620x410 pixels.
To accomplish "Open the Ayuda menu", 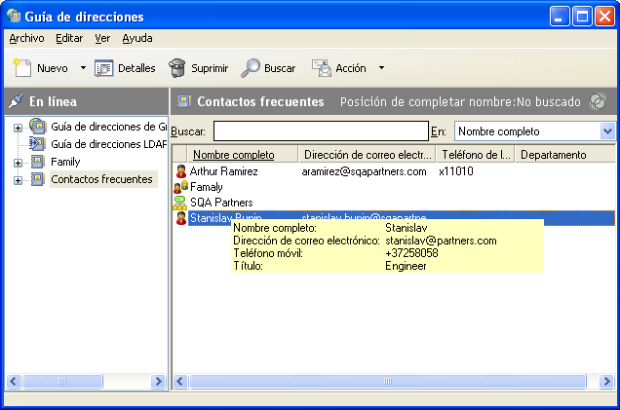I will (x=137, y=38).
